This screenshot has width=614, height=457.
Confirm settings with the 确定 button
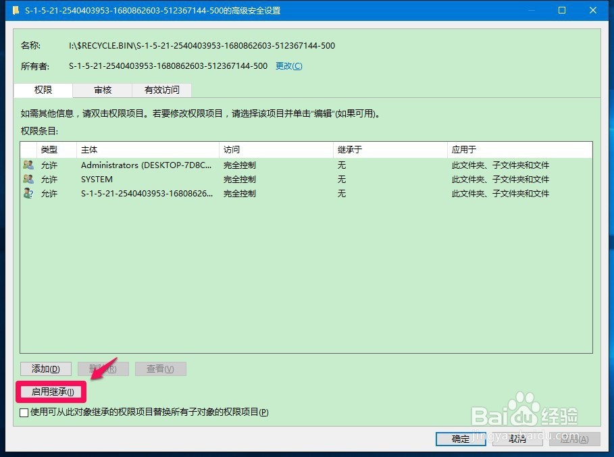460,439
